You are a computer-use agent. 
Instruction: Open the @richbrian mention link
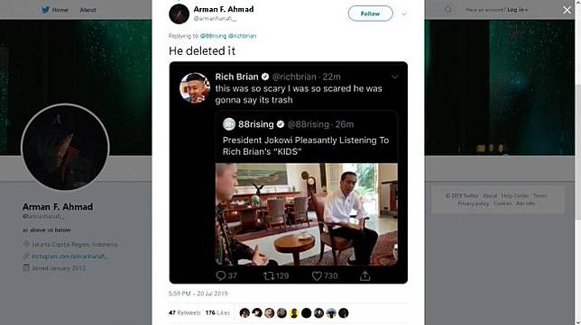pyautogui.click(x=243, y=36)
